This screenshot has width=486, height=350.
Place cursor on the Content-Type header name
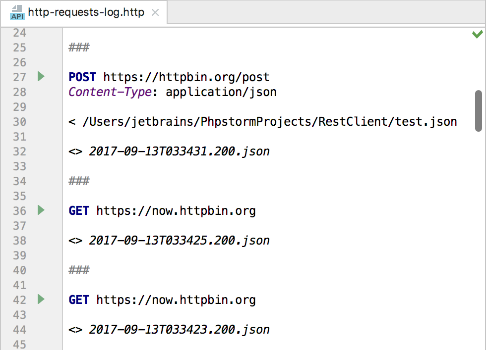pyautogui.click(x=110, y=92)
